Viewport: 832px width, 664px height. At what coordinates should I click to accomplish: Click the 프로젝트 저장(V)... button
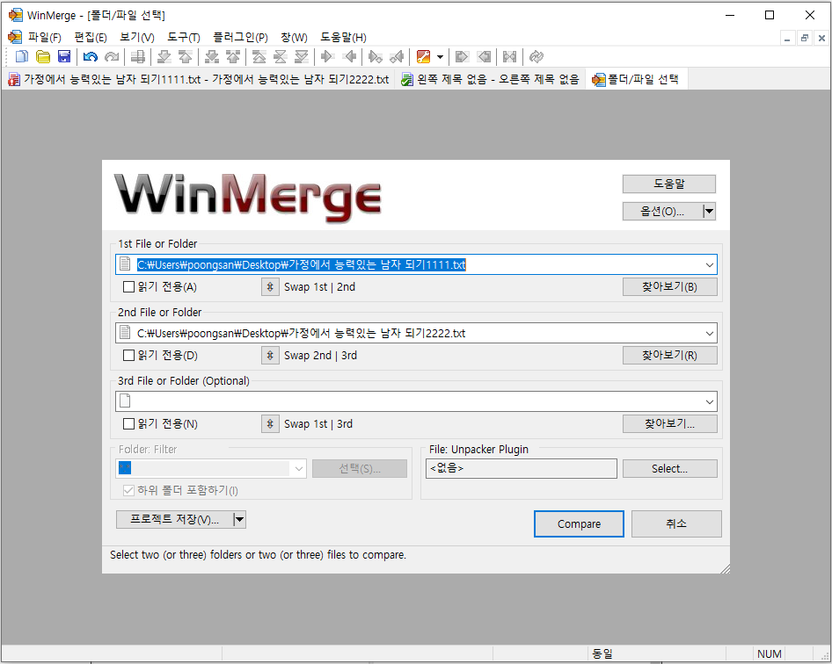174,520
